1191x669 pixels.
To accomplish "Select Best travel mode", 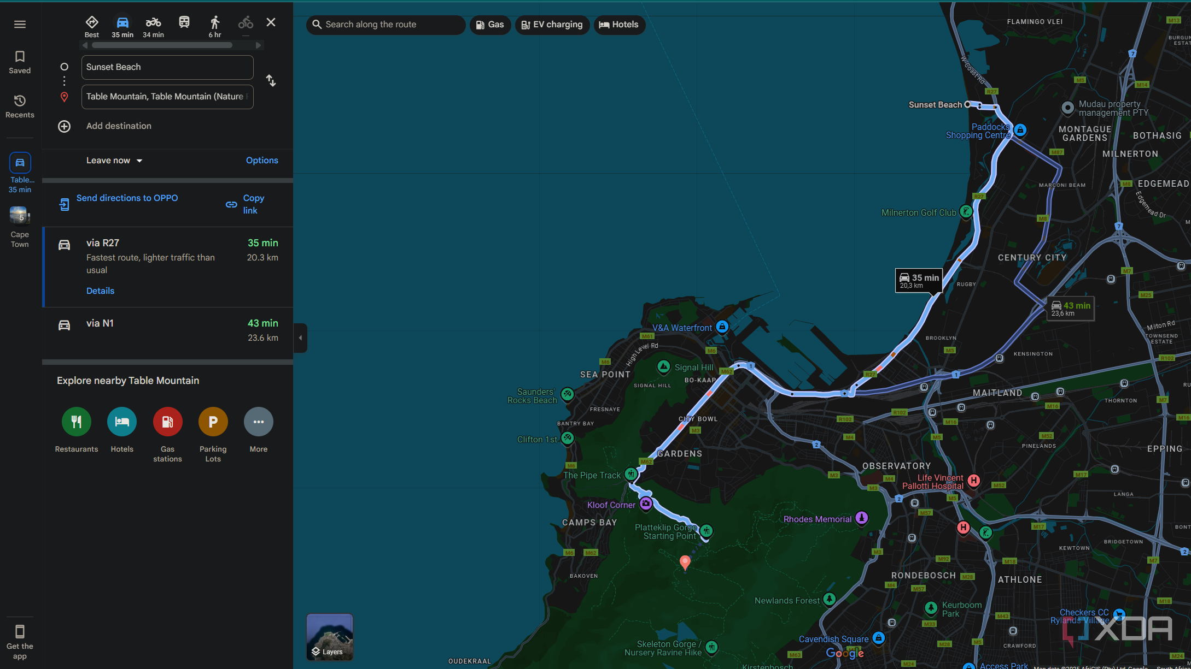I will (x=92, y=26).
